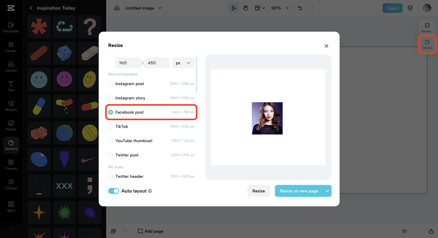Select the TikTok size option
This screenshot has width=438, height=238.
coord(151,126)
